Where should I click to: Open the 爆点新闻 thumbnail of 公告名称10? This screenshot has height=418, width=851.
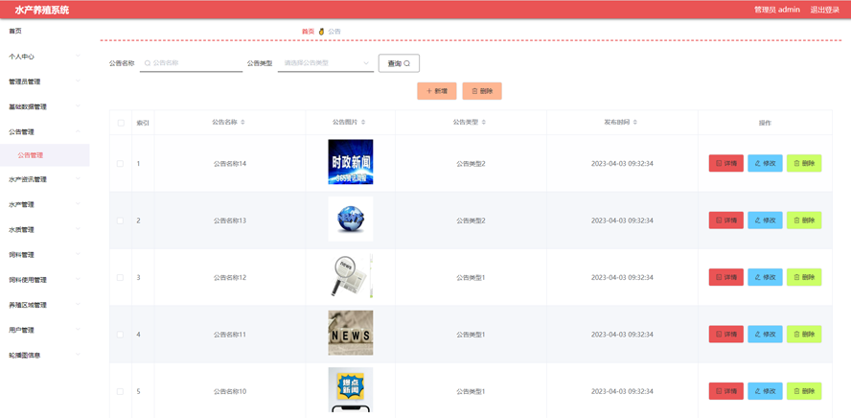351,390
